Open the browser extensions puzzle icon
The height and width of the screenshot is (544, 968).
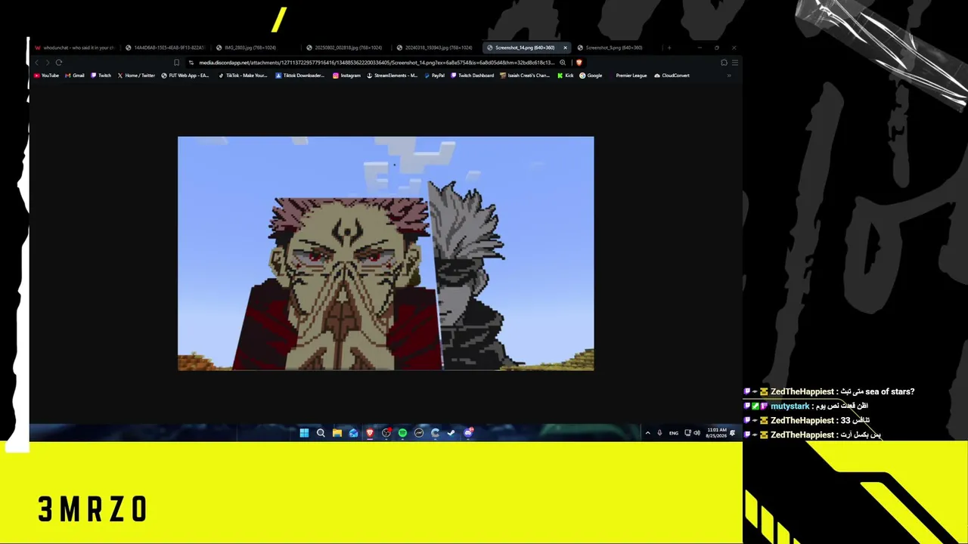click(x=724, y=63)
